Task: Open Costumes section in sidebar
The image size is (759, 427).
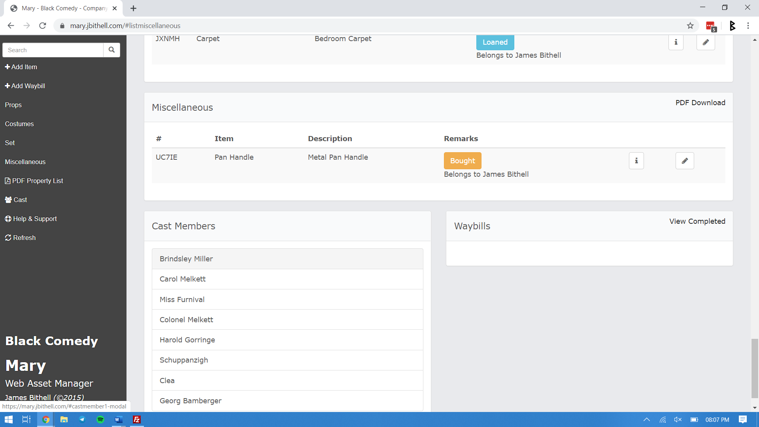Action: pyautogui.click(x=19, y=124)
